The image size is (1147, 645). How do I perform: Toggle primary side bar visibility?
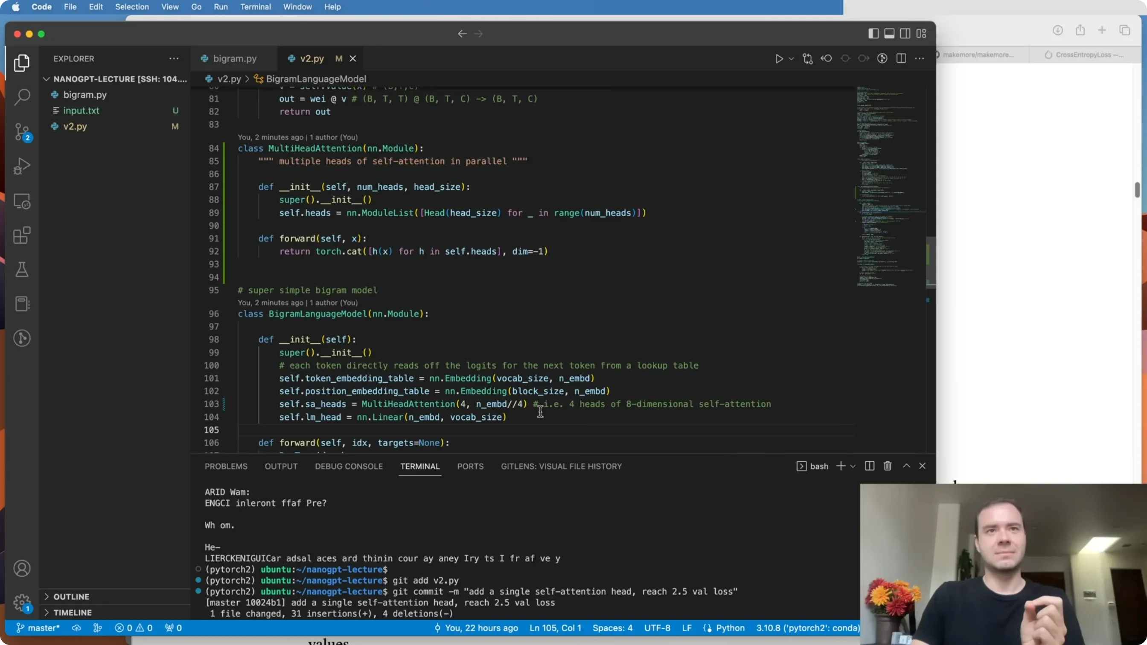pyautogui.click(x=873, y=34)
